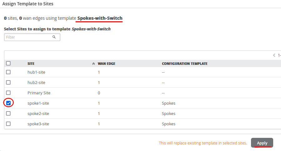Check the hub1-site checkbox
The height and width of the screenshot is (151, 281).
pyautogui.click(x=8, y=72)
